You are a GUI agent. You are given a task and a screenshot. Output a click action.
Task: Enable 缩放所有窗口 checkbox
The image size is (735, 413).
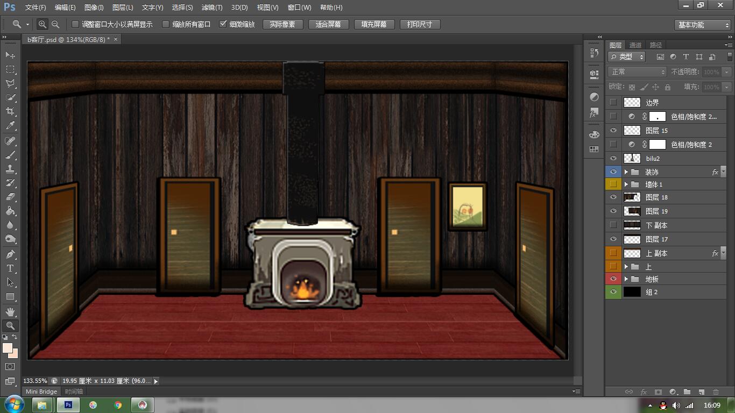pyautogui.click(x=166, y=24)
